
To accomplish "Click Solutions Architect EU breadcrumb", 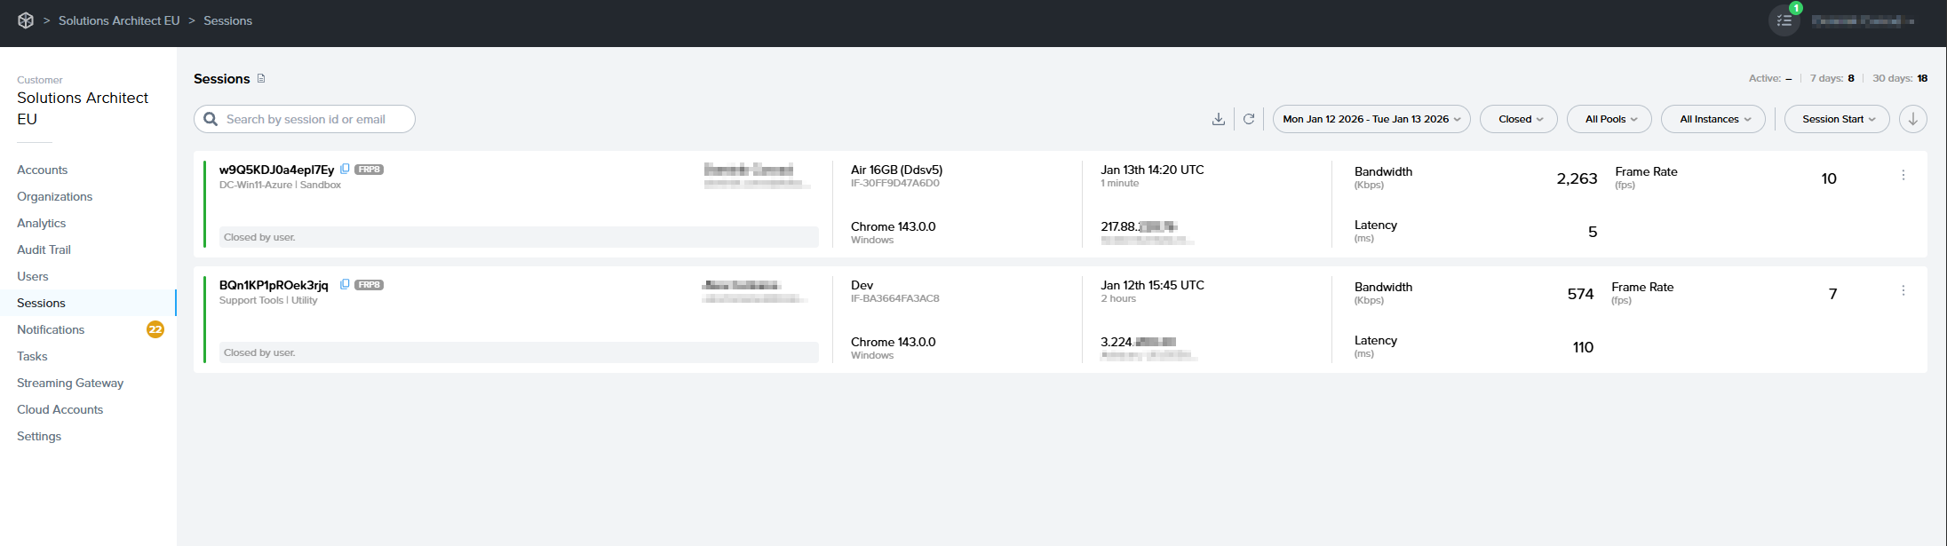I will 119,20.
